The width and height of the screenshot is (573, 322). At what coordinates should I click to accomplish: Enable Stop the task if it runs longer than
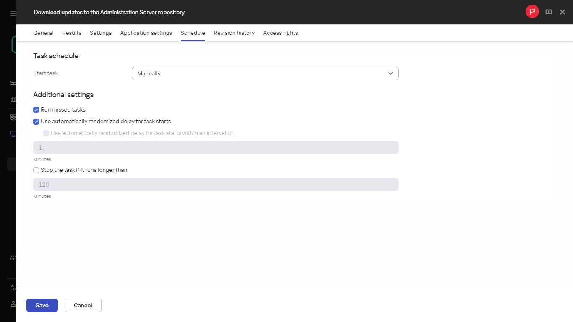coord(36,170)
